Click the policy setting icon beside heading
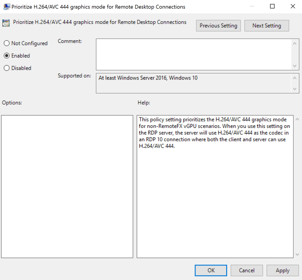Image resolution: width=302 pixels, height=280 pixels. coord(6,23)
